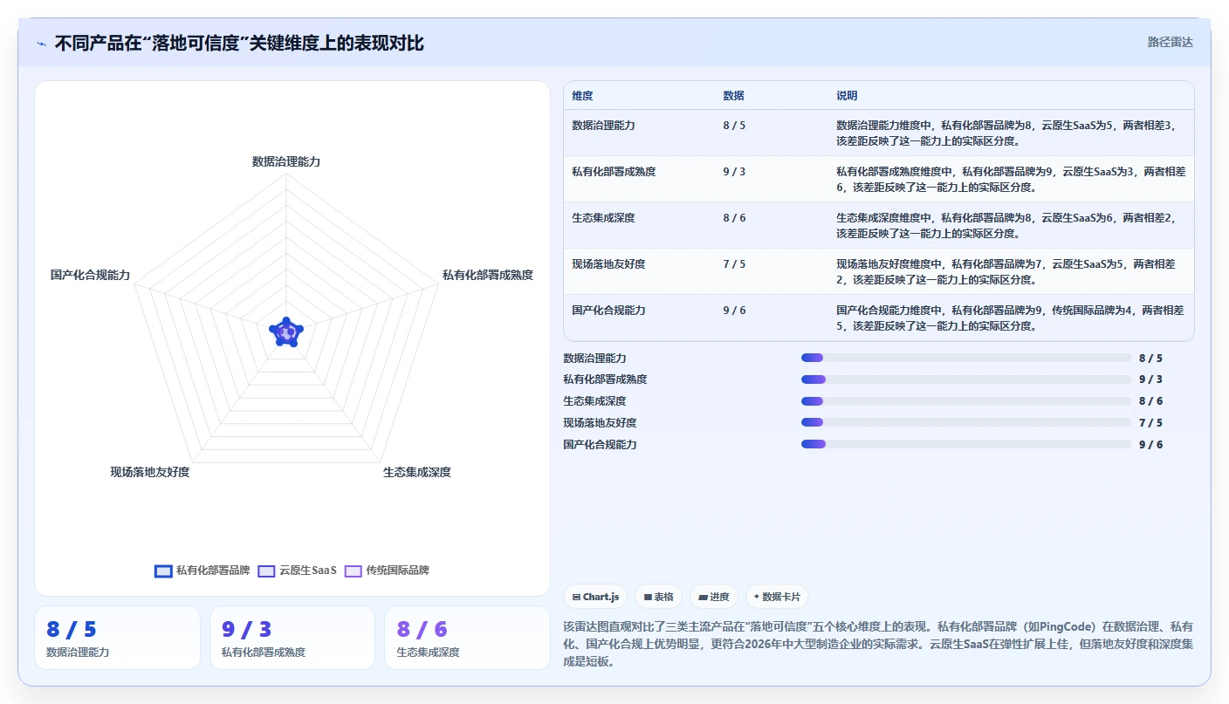The height and width of the screenshot is (704, 1229).
Task: Click the 生态集成深度 progress bar
Action: (966, 401)
